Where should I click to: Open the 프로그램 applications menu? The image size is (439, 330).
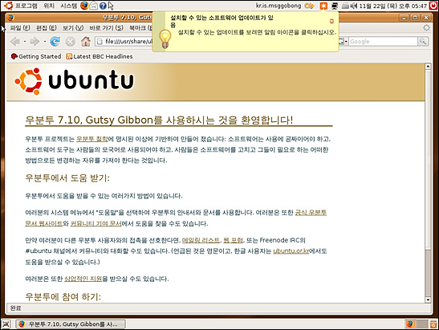[26, 6]
